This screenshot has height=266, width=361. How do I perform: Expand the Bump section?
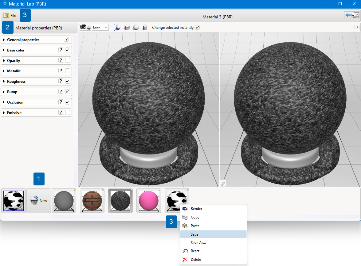[x=4, y=92]
